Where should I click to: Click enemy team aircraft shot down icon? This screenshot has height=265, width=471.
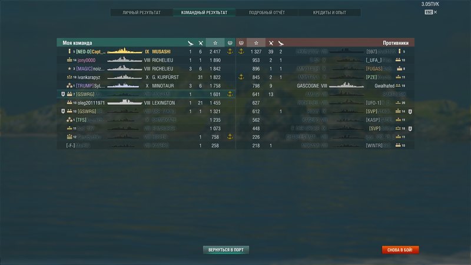pyautogui.click(x=281, y=43)
